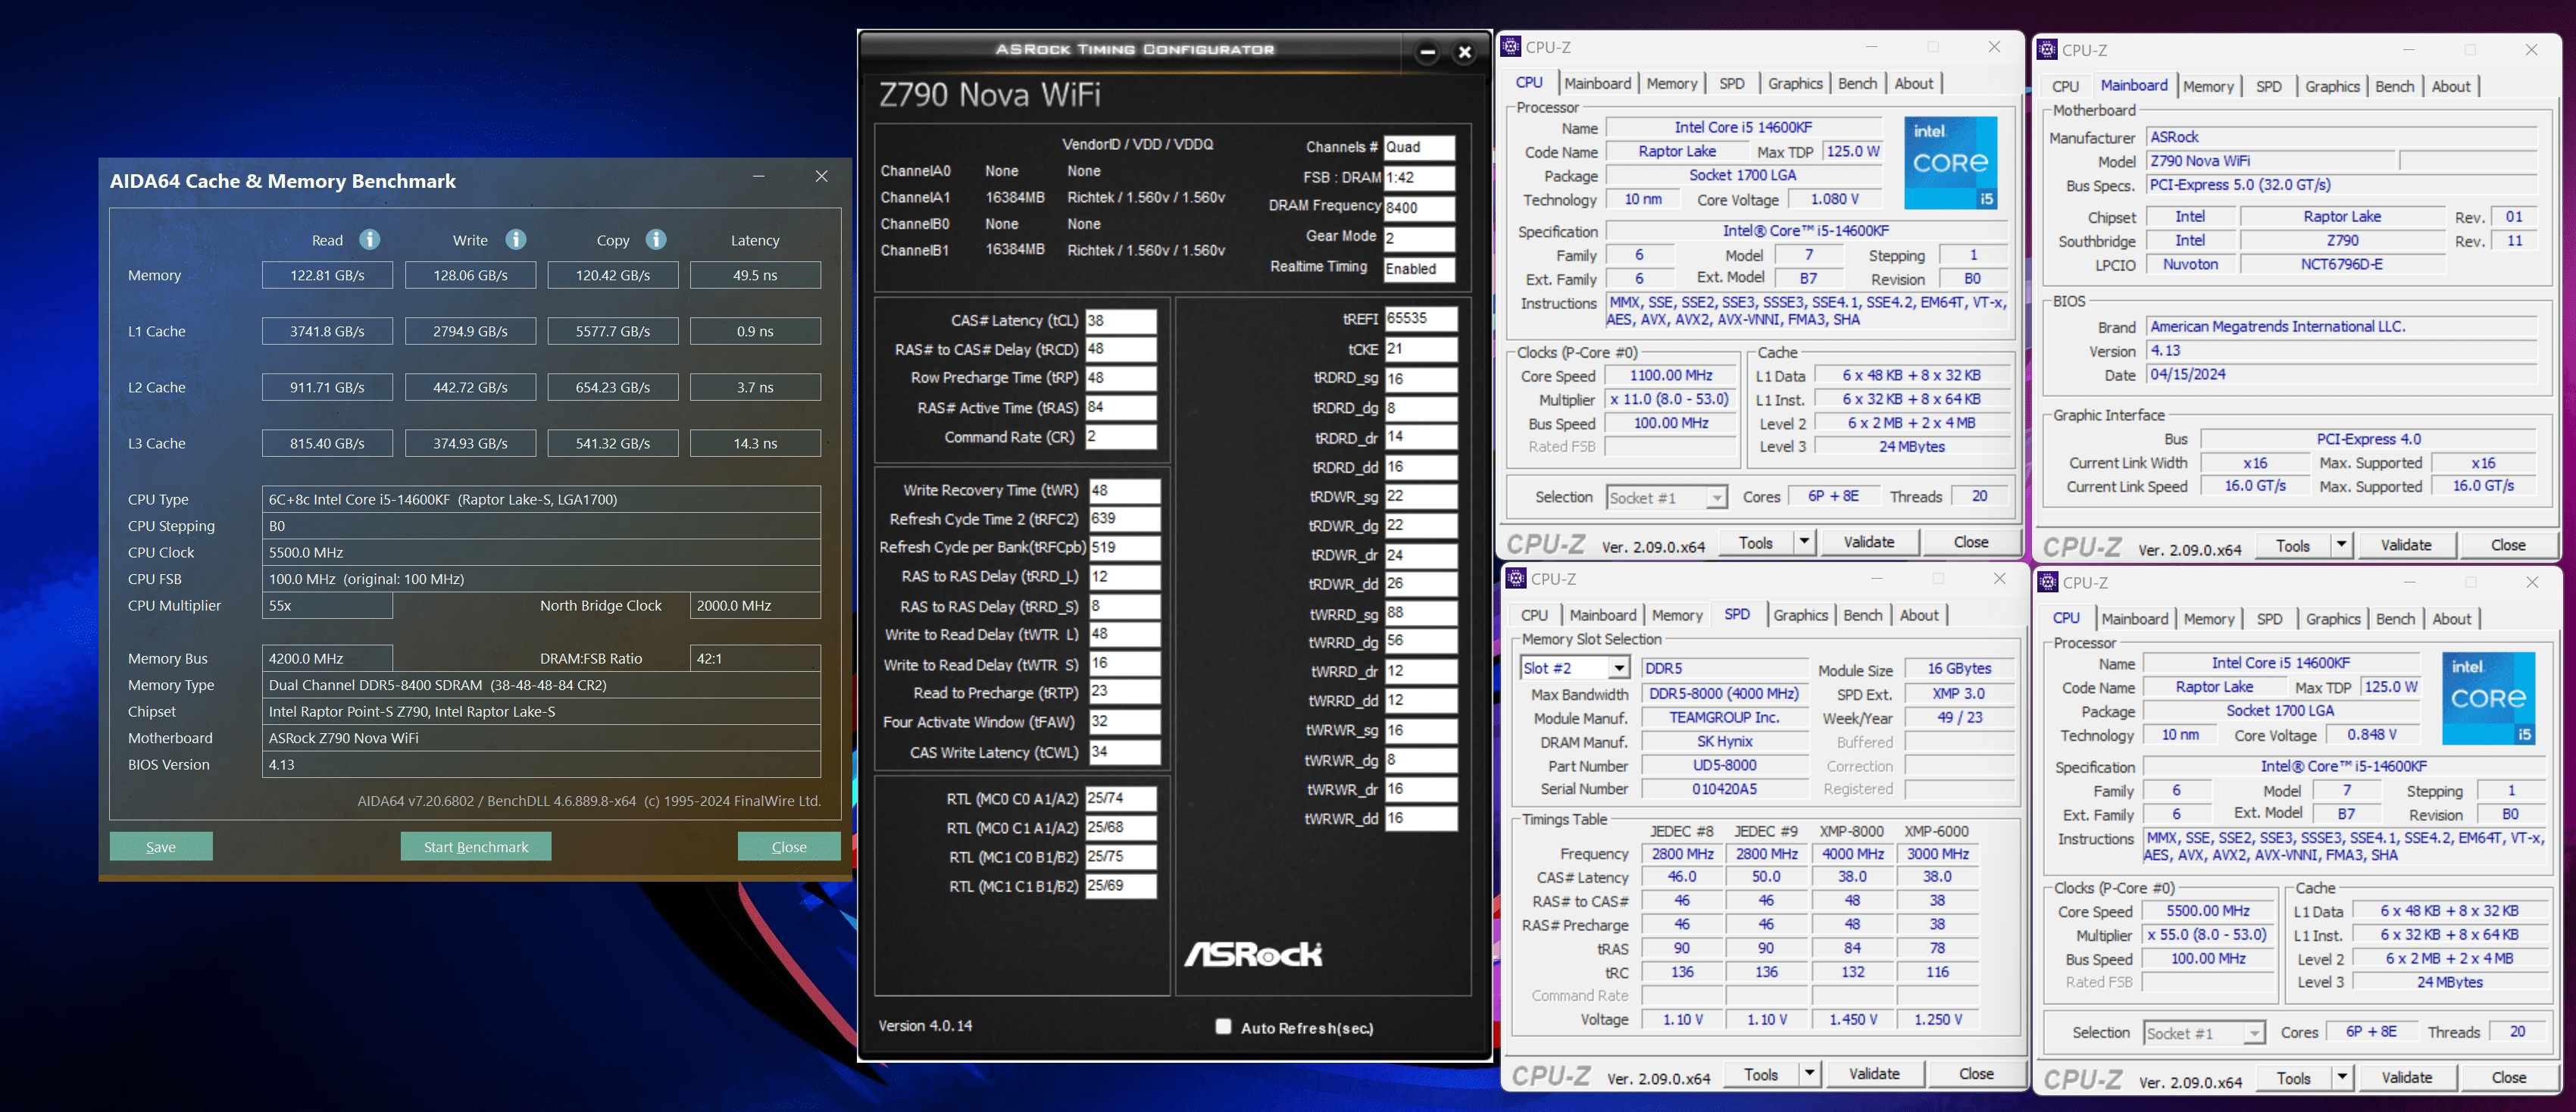Screen dimensions: 2576x1112
Task: Open the Socket #1 selection dropdown in bottom-right CPU-Z
Action: [x=2253, y=1034]
